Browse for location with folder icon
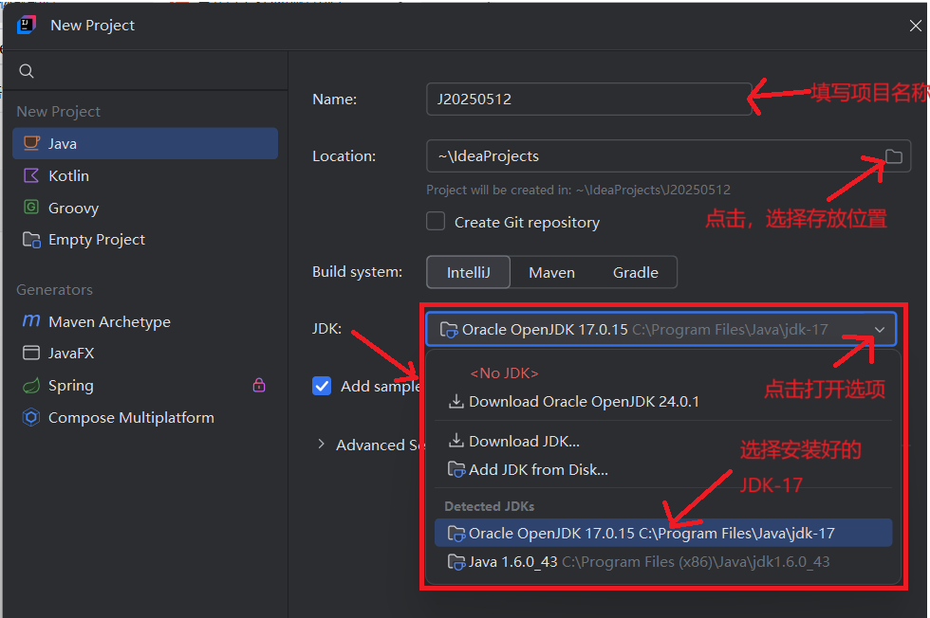Viewport: 930px width, 618px height. click(x=894, y=156)
